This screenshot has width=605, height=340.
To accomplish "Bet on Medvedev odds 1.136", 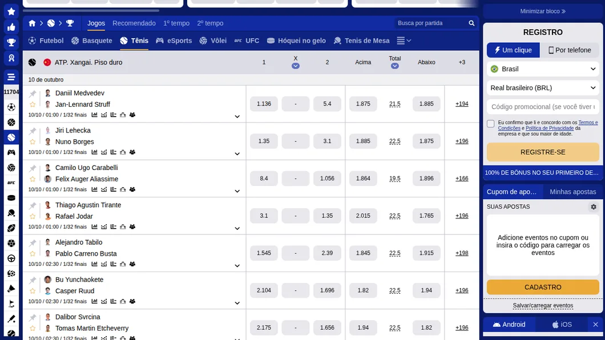I will click(264, 104).
